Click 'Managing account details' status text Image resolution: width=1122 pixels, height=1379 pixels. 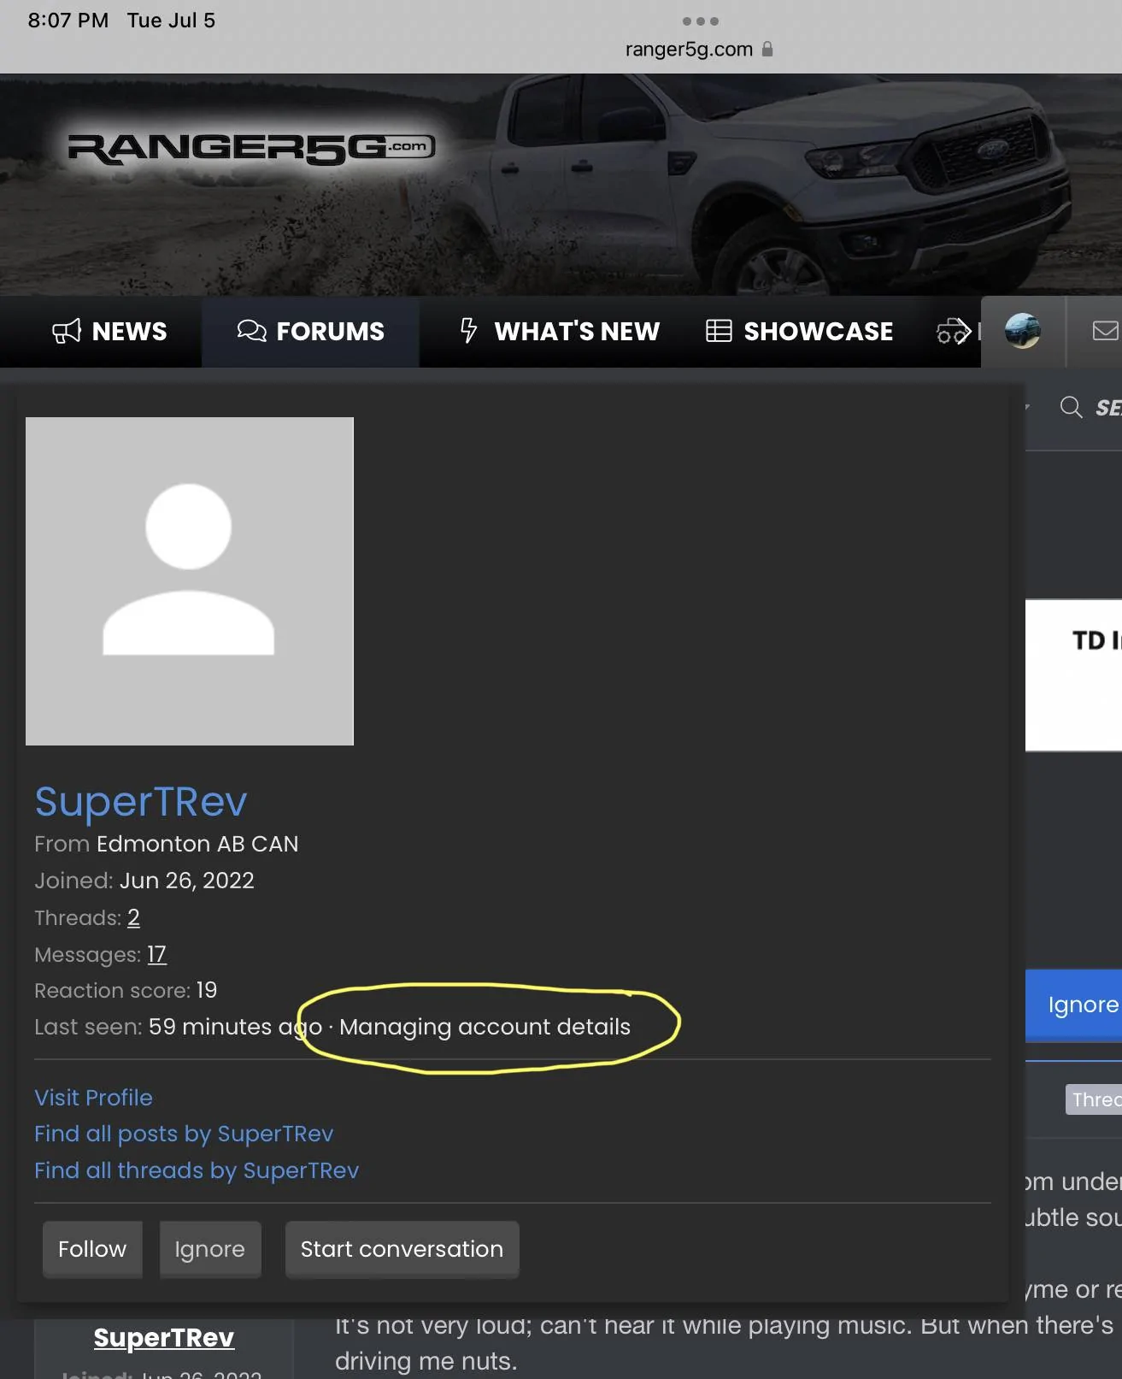coord(485,1027)
